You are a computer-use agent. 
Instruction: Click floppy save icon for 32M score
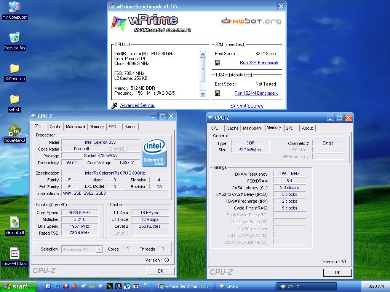(217, 63)
